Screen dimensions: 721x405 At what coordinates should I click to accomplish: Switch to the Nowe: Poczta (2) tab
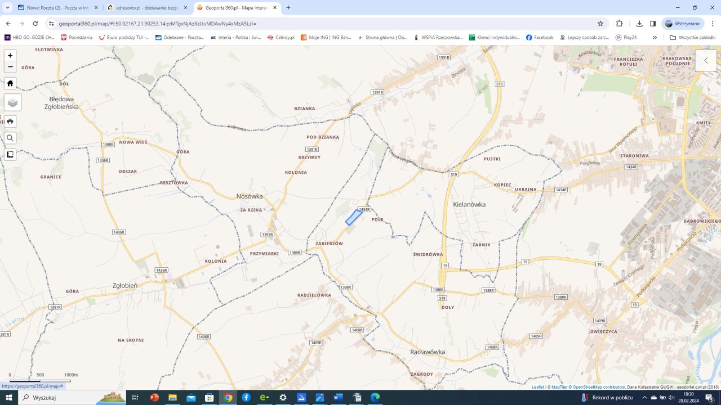(x=54, y=8)
